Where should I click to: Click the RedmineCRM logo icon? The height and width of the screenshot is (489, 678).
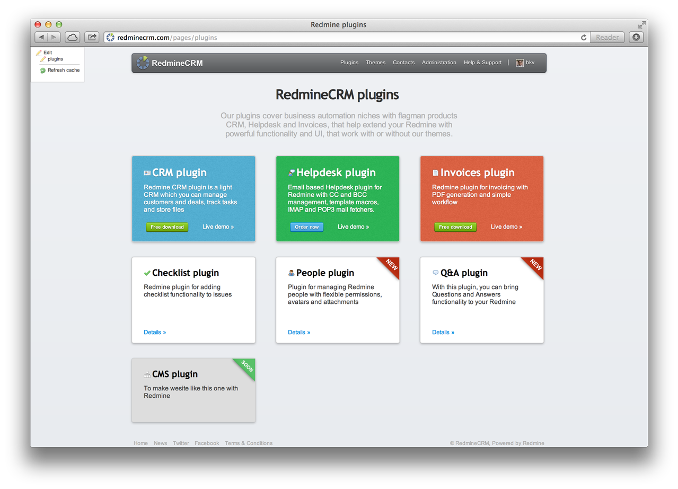pyautogui.click(x=143, y=63)
